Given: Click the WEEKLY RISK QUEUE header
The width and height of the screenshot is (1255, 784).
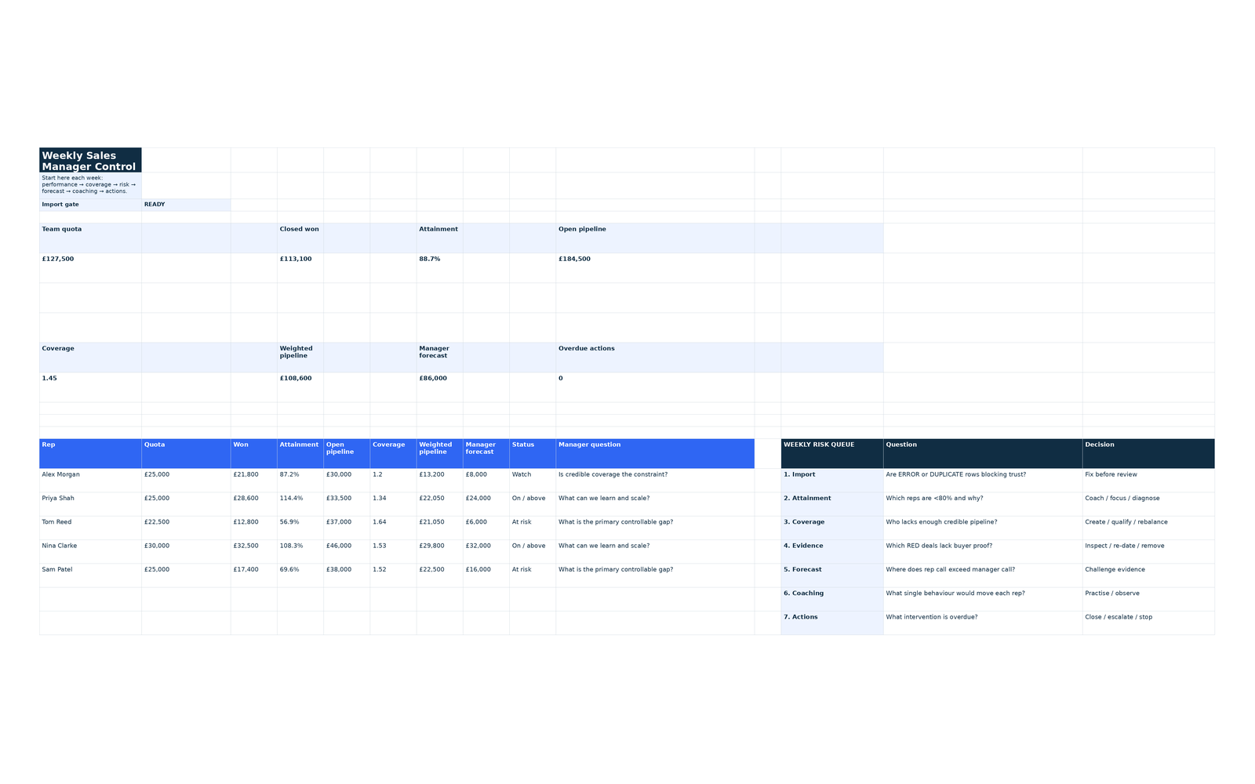Looking at the screenshot, I should (832, 453).
